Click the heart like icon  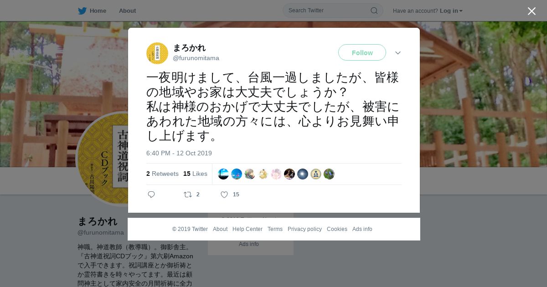pos(224,195)
